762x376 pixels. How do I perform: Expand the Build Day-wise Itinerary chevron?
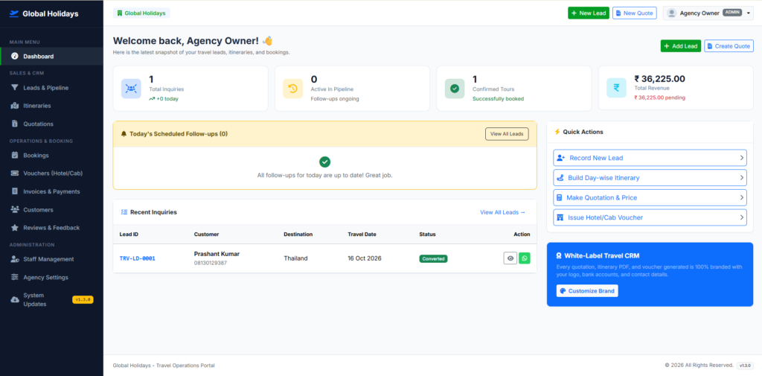pos(742,178)
